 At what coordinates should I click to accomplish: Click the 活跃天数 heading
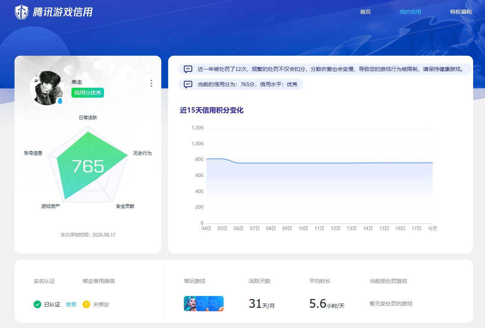(260, 281)
